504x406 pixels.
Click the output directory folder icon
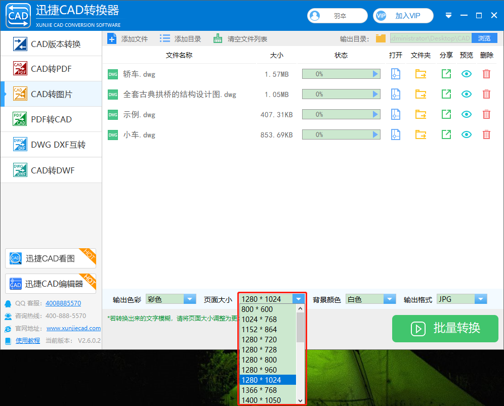pos(381,38)
